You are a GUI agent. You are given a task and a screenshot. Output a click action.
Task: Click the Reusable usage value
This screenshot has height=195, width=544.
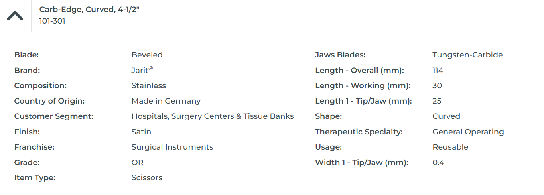[450, 147]
